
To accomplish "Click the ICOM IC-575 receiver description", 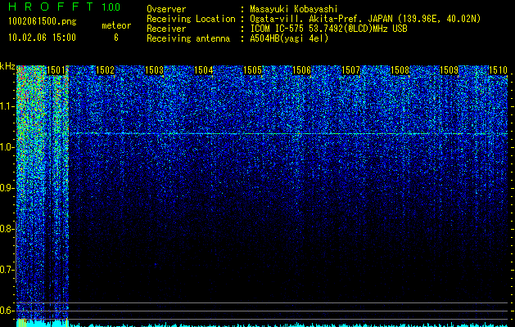I will coord(328,29).
